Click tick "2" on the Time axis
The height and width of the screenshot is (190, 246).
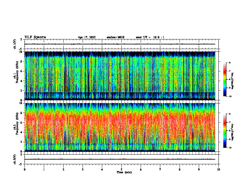(63, 170)
